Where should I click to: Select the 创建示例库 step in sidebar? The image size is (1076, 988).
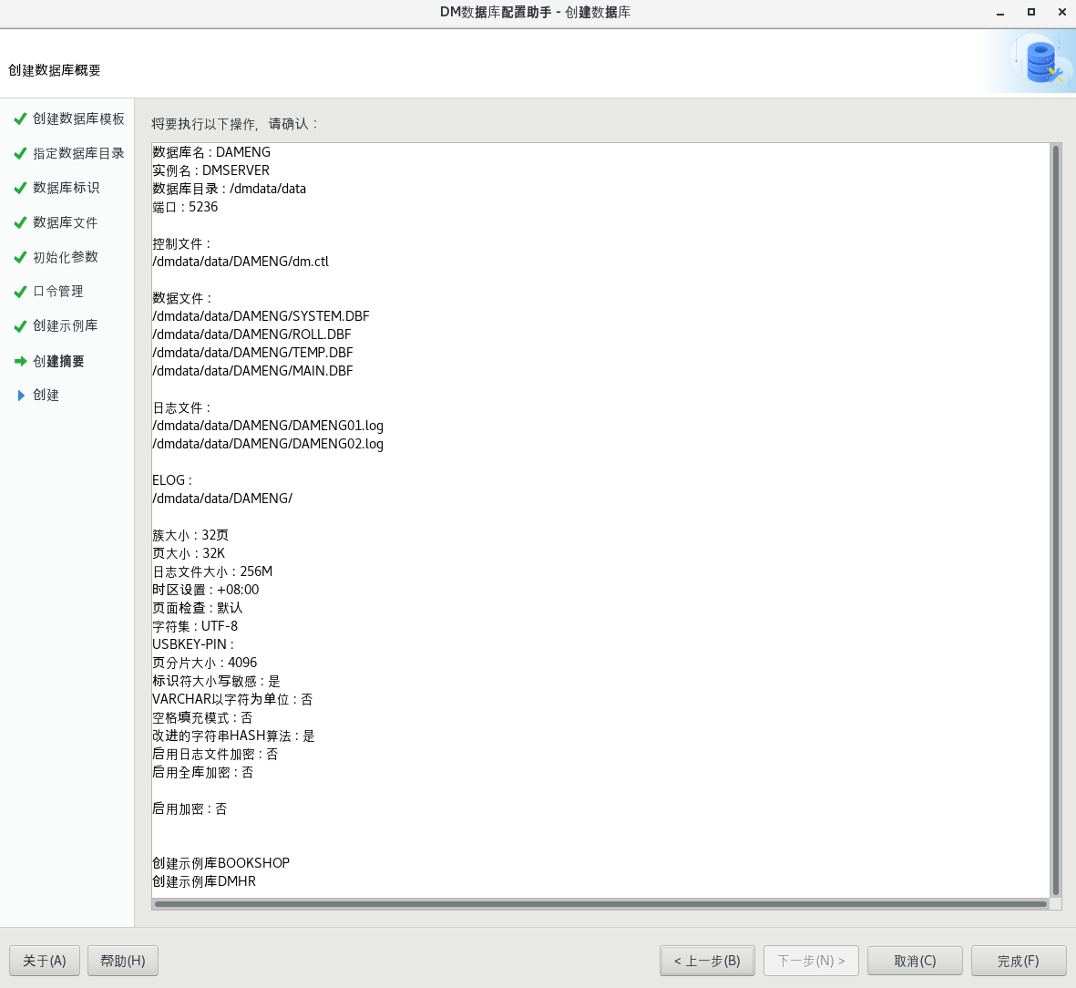coord(65,326)
